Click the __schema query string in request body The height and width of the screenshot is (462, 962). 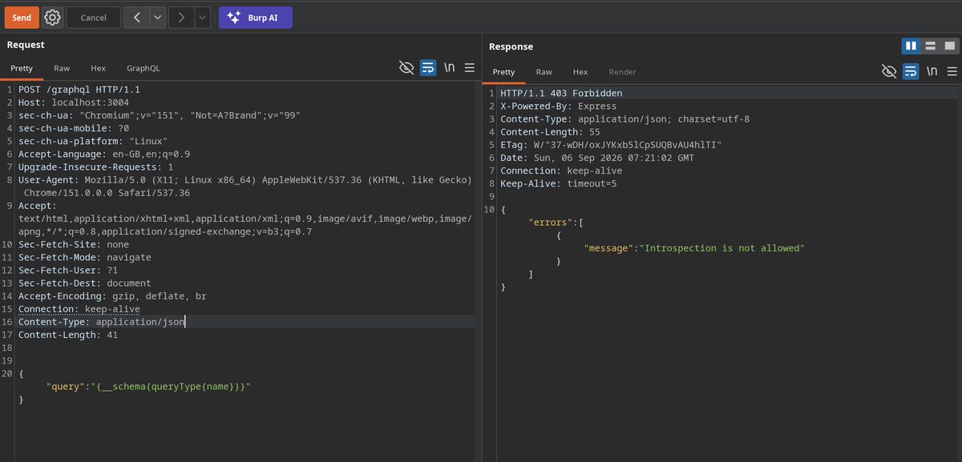[x=171, y=387]
